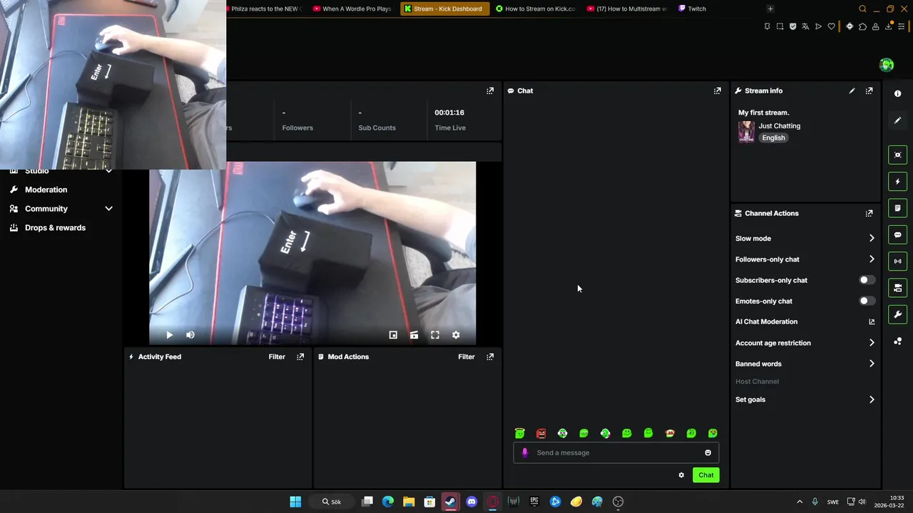The width and height of the screenshot is (913, 513).
Task: Click the Just Chatting category thumbnail
Action: 746,132
